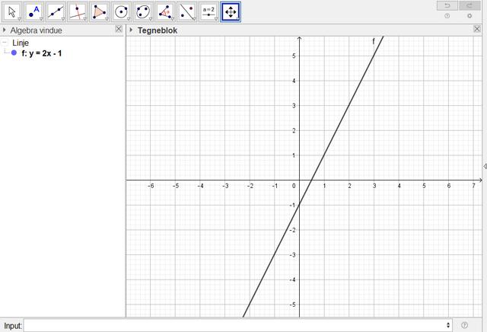Pick the Slider a=2 tool
This screenshot has height=332, width=487.
coord(209,12)
